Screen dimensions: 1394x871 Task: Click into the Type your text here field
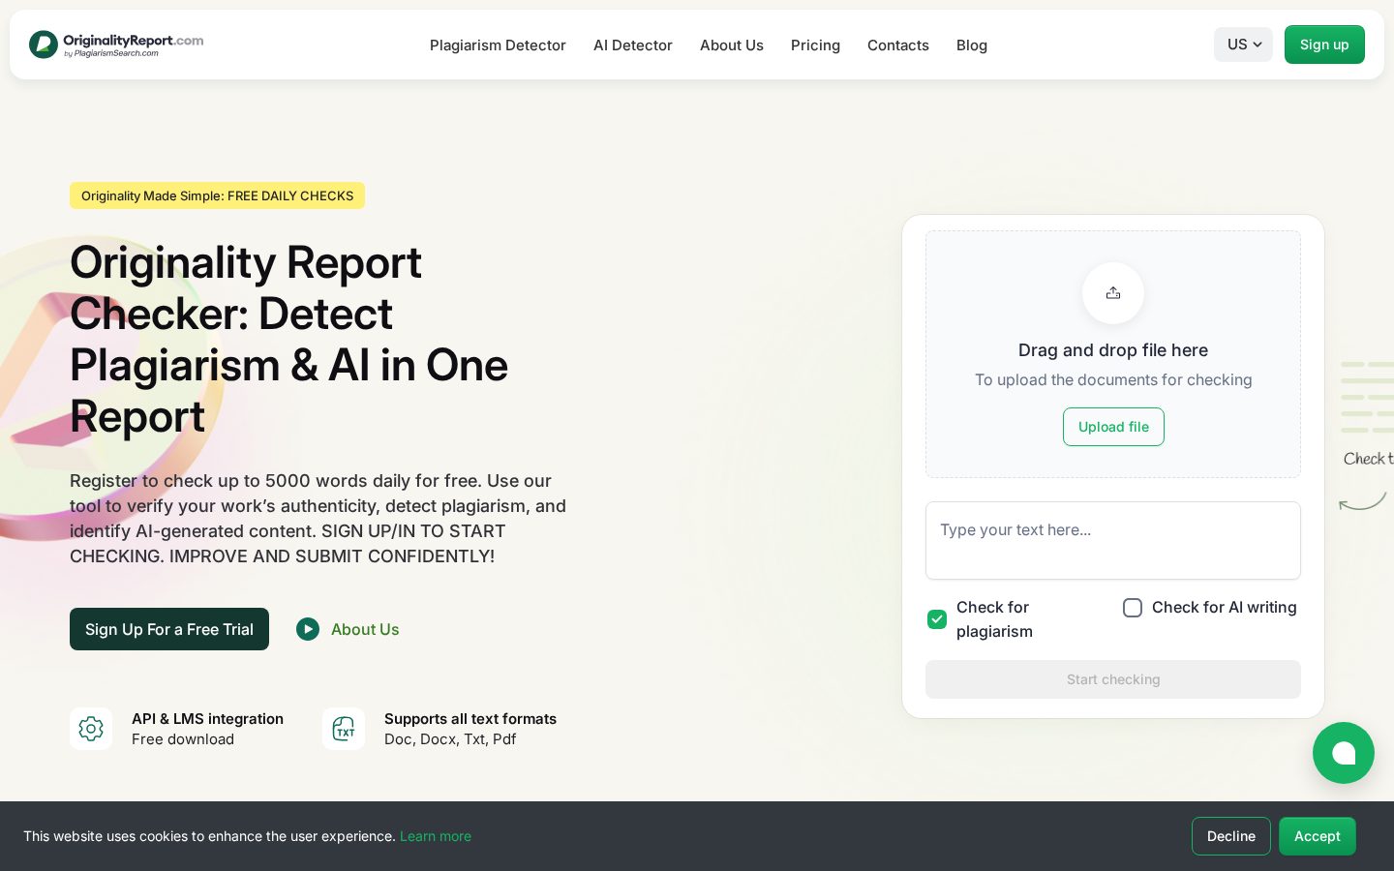click(x=1113, y=540)
